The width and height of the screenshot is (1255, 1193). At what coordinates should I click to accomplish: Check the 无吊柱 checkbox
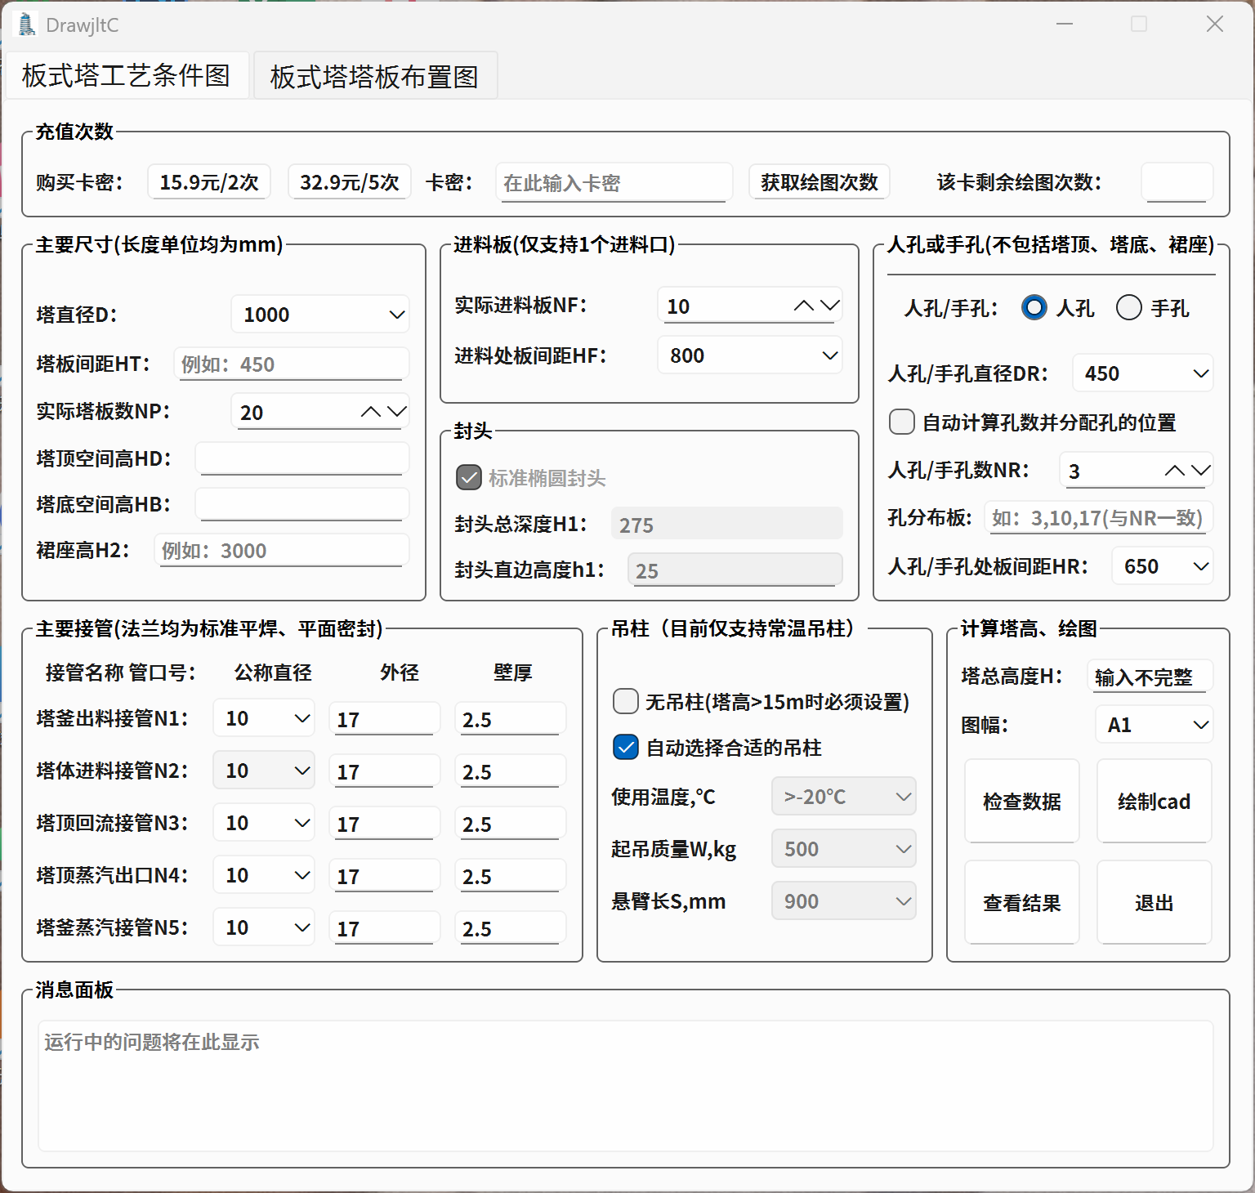[626, 701]
